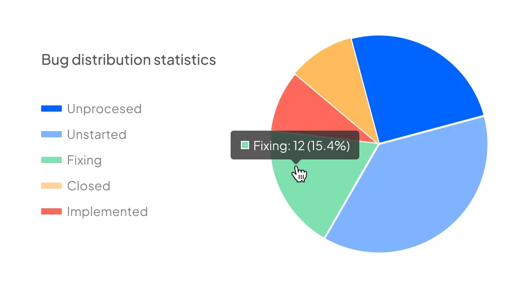523x288 pixels.
Task: Click the center point of the pie chart
Action: 379,144
